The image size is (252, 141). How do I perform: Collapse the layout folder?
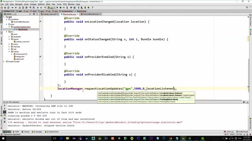(x=9, y=39)
